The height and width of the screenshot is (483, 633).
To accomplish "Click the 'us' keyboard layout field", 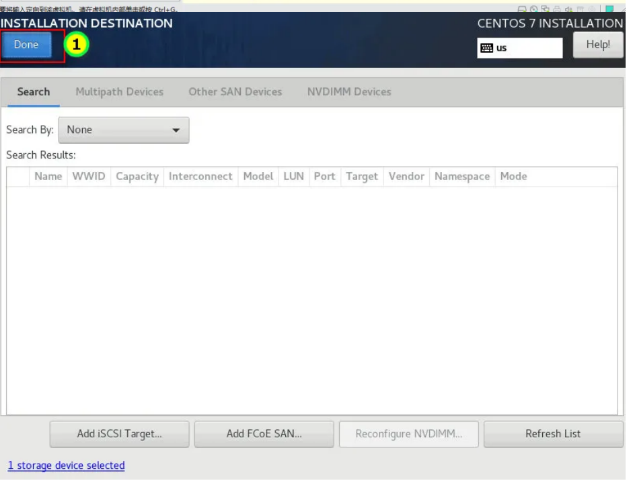I will [x=519, y=48].
